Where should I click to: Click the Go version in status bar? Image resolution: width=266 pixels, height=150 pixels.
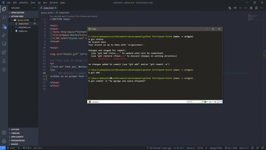coord(38,148)
